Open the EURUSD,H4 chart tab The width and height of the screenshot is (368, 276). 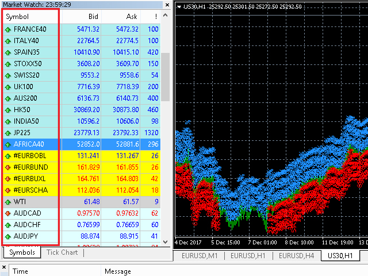tap(296, 255)
